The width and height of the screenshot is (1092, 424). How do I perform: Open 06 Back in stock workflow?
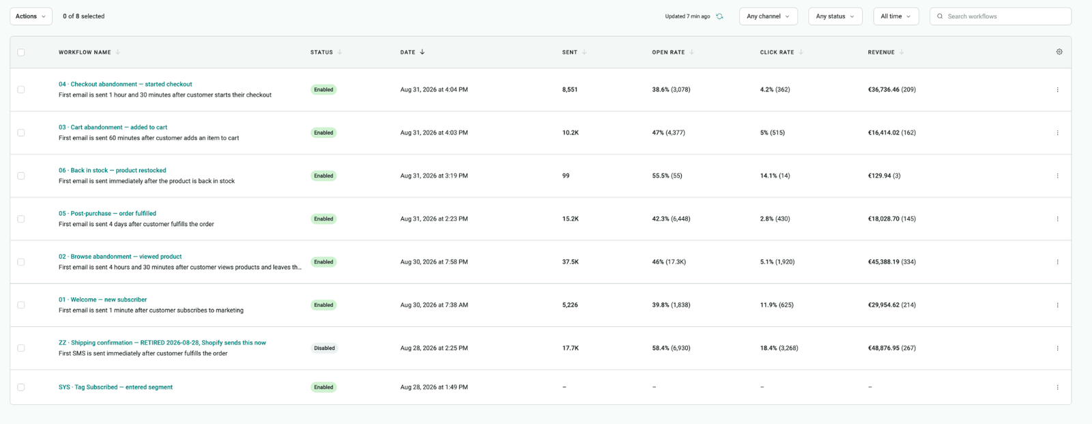point(112,170)
